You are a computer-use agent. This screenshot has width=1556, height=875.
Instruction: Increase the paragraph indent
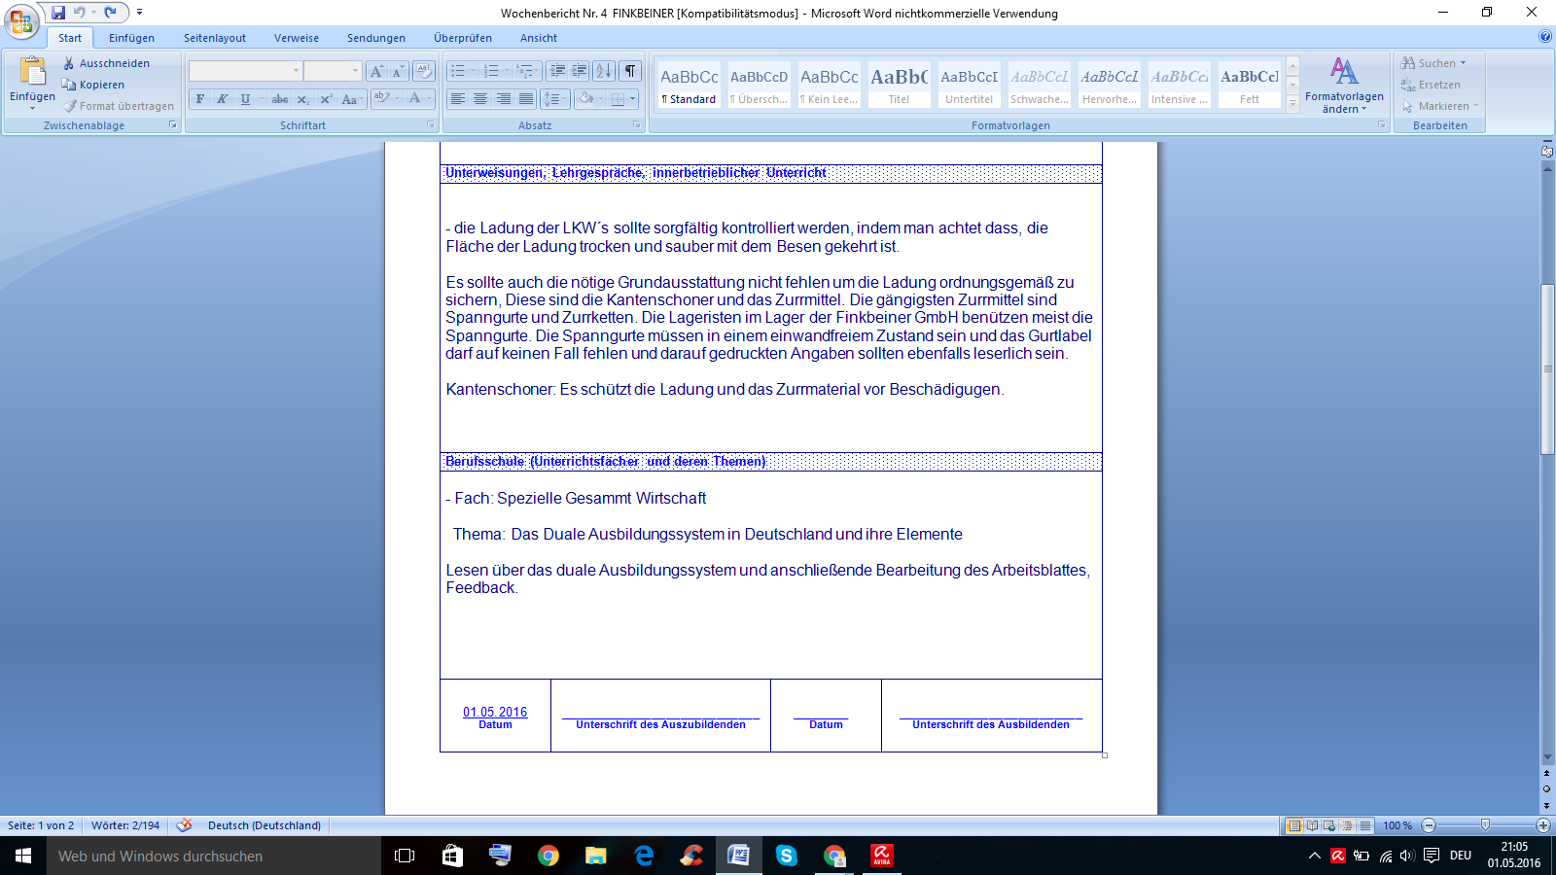point(580,71)
